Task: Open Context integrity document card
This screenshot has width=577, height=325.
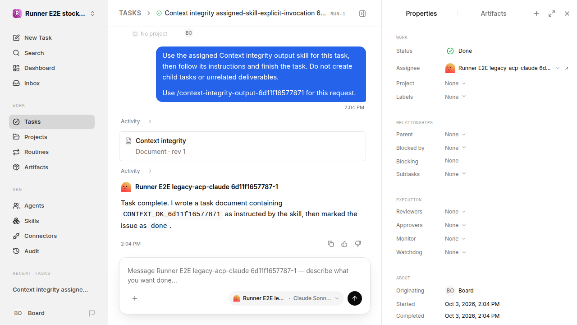Action: tap(243, 146)
